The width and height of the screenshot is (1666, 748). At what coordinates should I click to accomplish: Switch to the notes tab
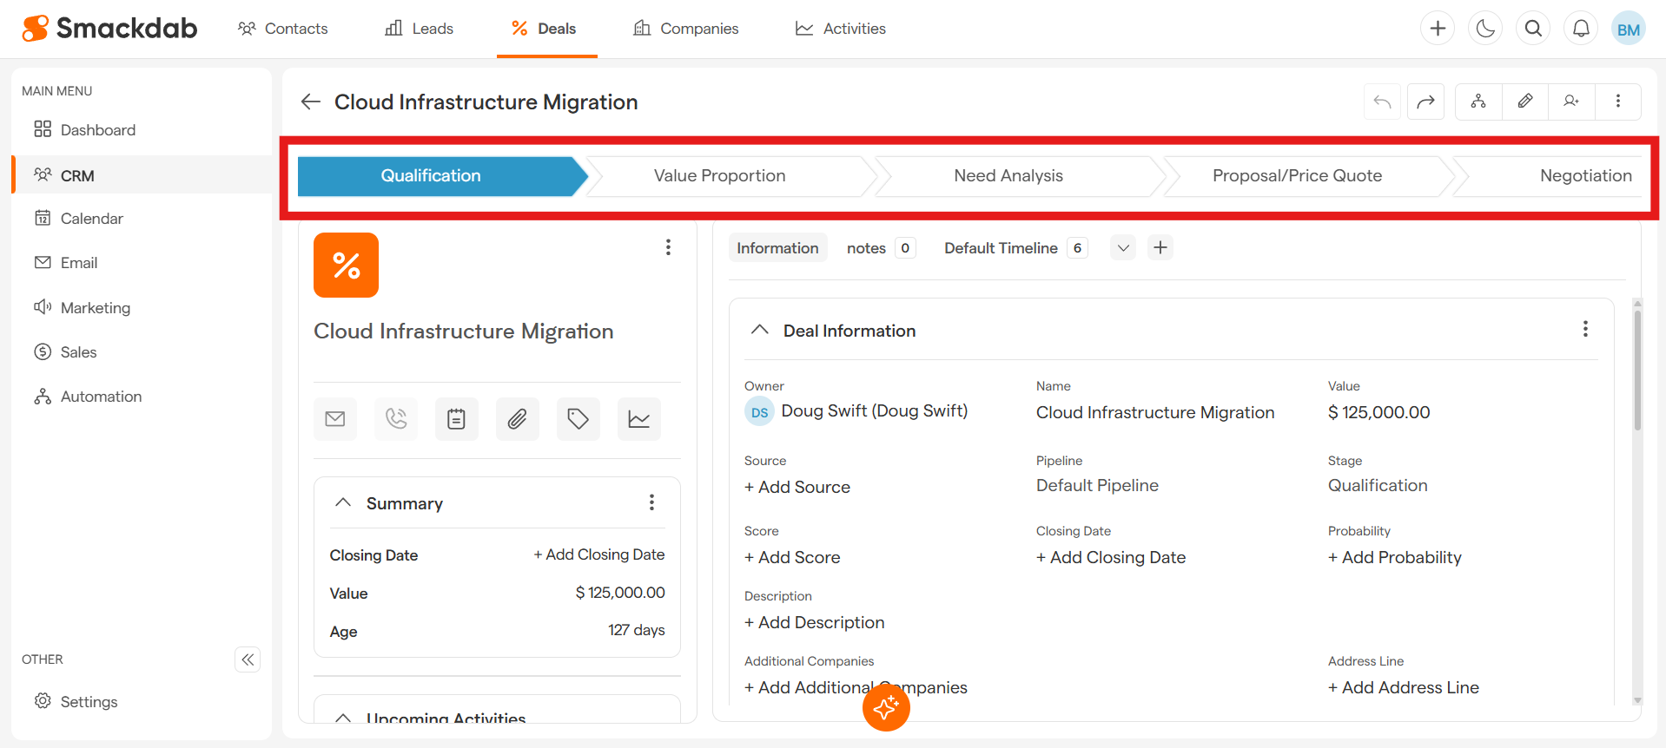866,248
